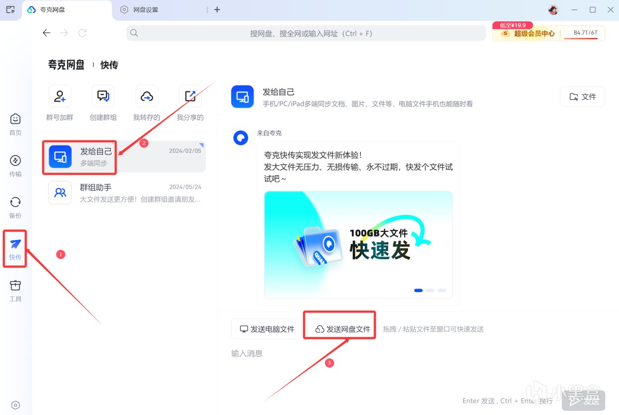Viewport: 619px width, 415px height.
Task: Click the search magnifier icon
Action: 134,33
